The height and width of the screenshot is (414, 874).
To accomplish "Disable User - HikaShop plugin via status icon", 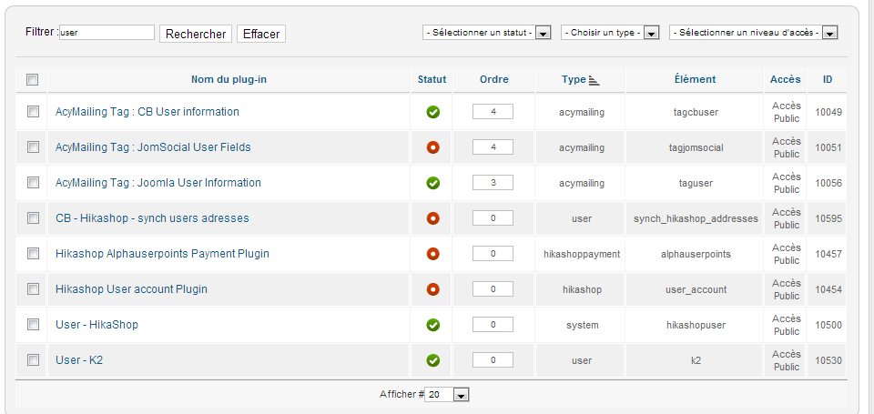I will (432, 325).
